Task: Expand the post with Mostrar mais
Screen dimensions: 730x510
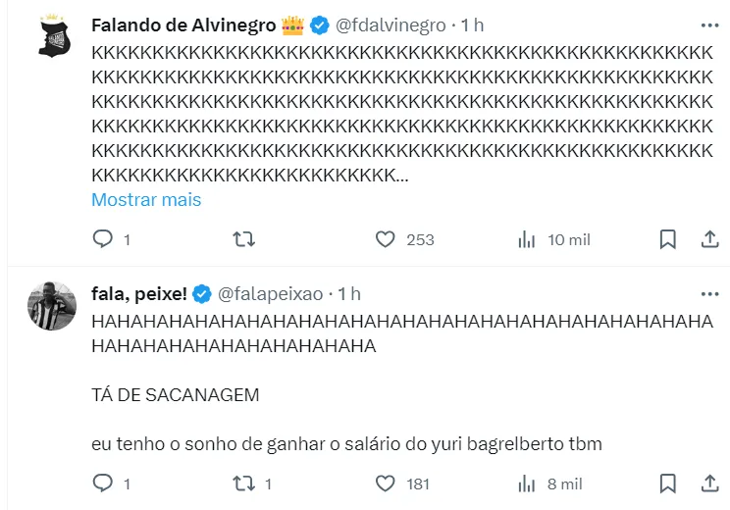Action: [146, 200]
